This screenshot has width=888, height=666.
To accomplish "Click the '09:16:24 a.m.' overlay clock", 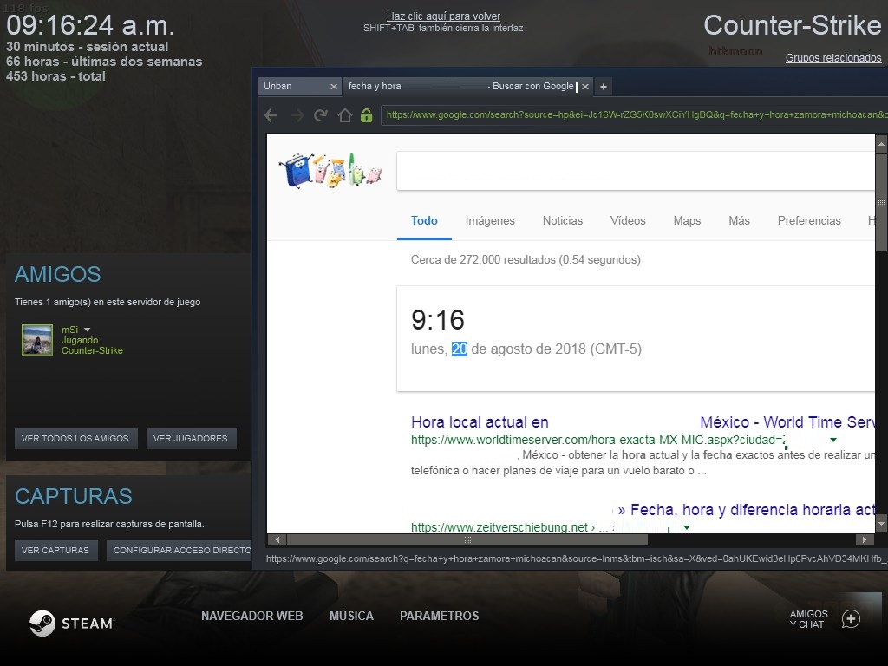I will click(90, 25).
